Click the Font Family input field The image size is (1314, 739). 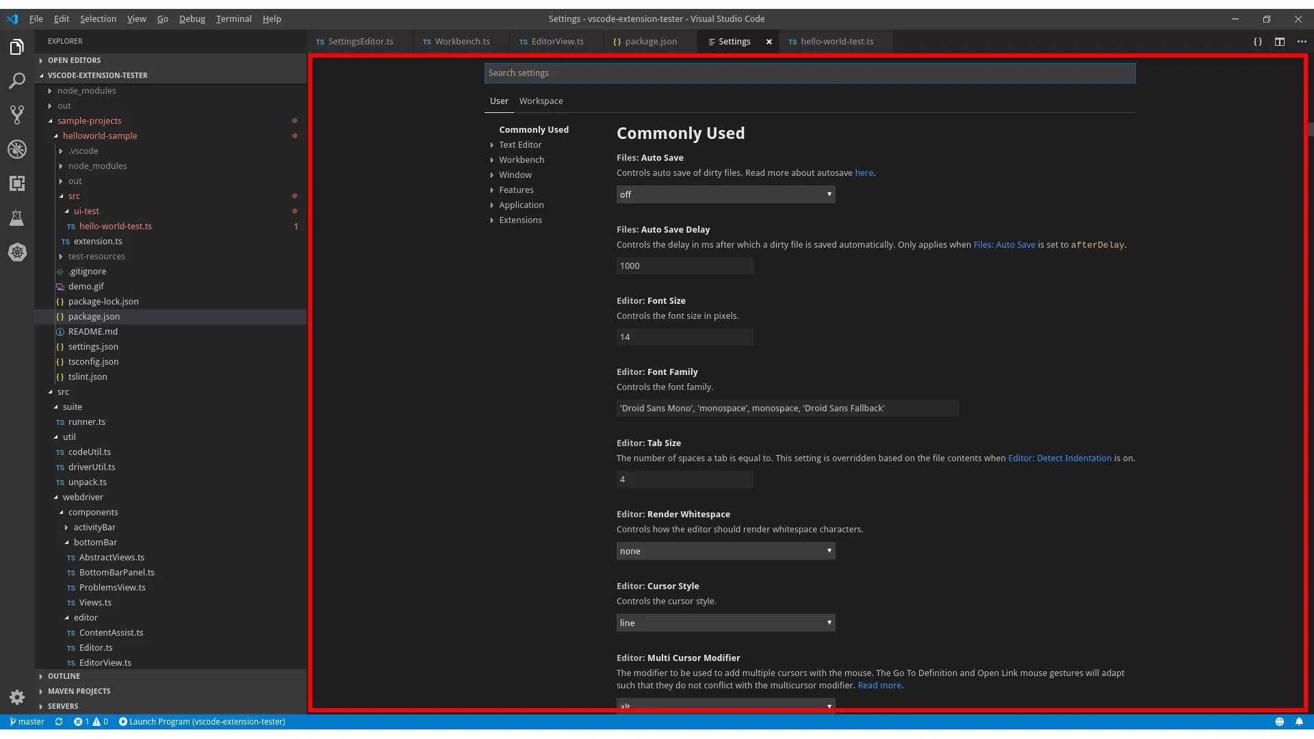click(787, 409)
